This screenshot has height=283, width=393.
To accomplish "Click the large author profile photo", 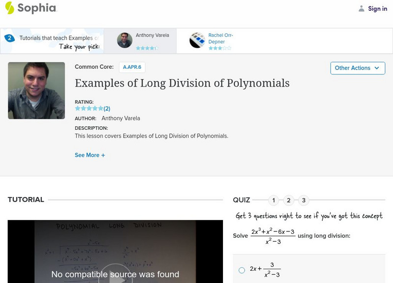I will pos(36,90).
